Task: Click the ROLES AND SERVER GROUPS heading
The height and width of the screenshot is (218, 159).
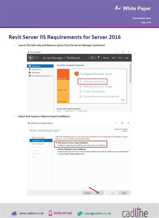Action: pyautogui.click(x=69, y=109)
